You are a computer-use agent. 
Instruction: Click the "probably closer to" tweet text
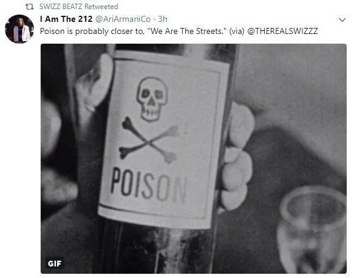pos(109,31)
